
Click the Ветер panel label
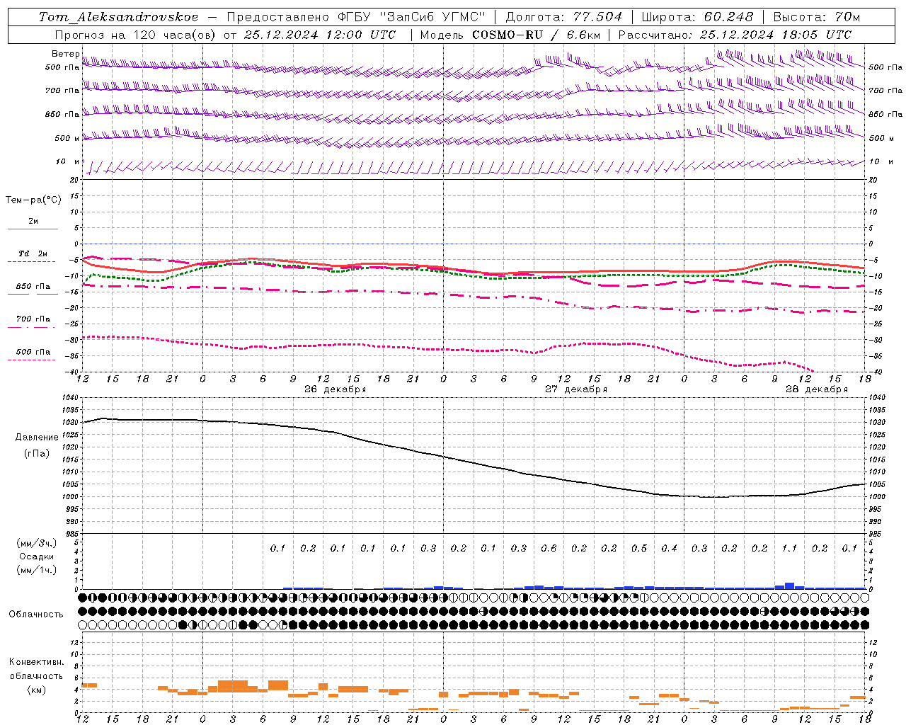coord(65,54)
